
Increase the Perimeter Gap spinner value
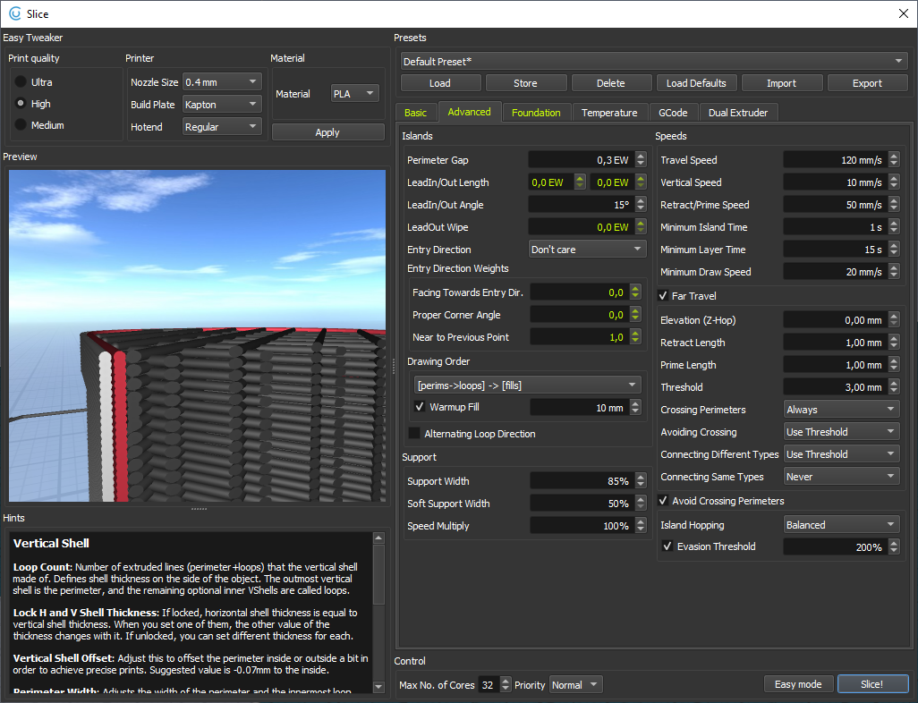click(641, 157)
